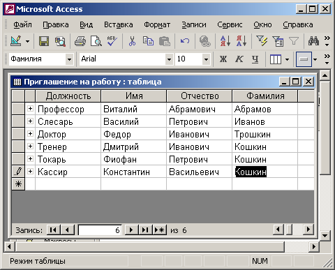
Task: Open print preview icon
Action: 96,41
